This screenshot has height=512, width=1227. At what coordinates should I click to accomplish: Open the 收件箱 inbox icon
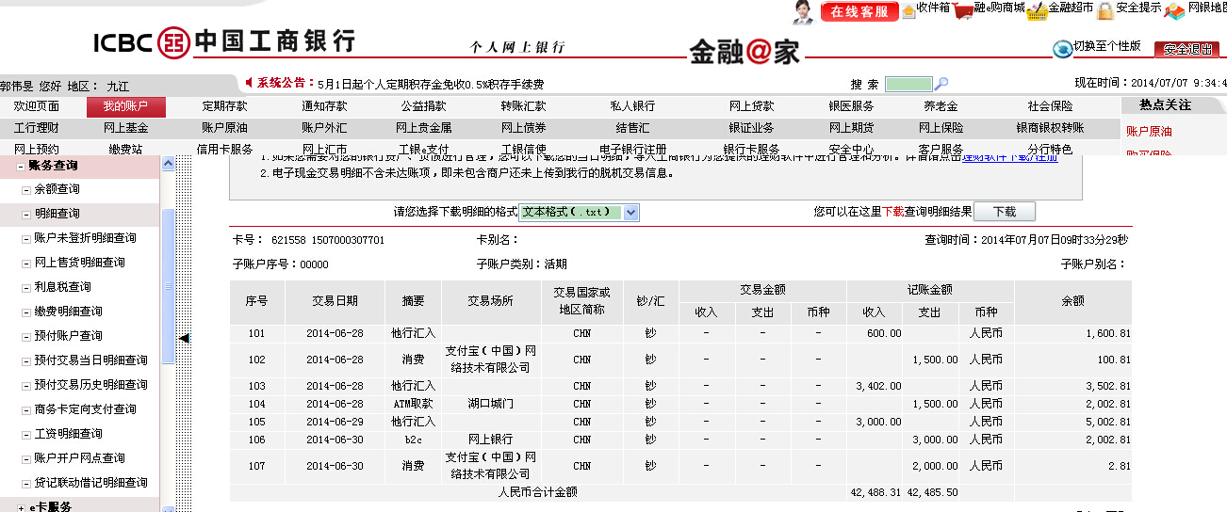coord(909,10)
